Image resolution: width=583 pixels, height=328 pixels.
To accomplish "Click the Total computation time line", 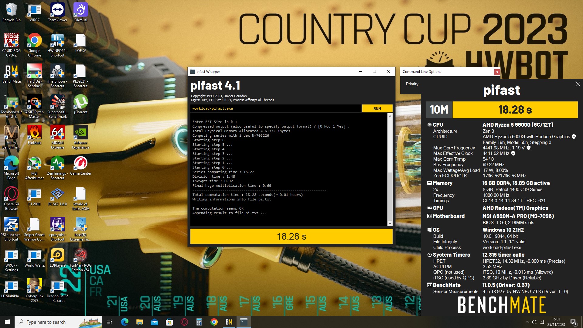I will 247,195.
